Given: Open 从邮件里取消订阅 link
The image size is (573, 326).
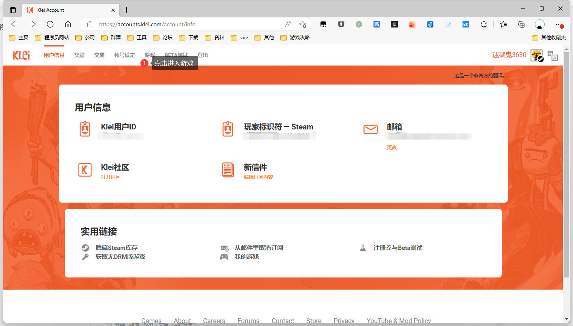Looking at the screenshot, I should tap(259, 248).
